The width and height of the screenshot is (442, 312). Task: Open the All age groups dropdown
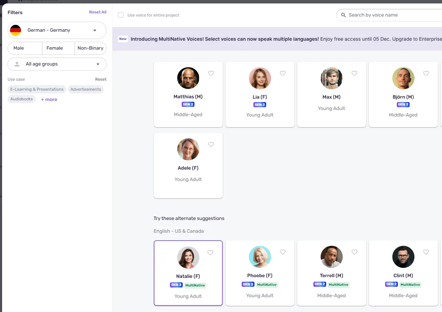(x=57, y=64)
